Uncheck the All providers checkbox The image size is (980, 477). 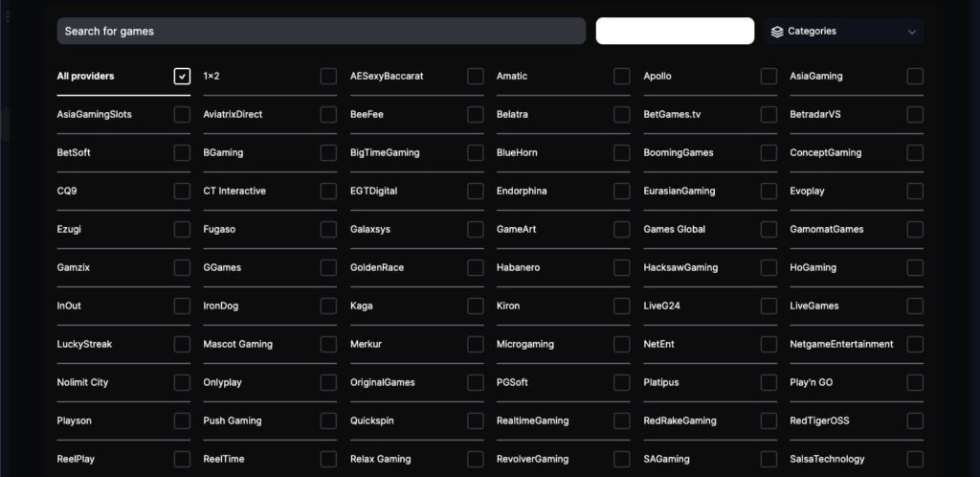tap(182, 77)
